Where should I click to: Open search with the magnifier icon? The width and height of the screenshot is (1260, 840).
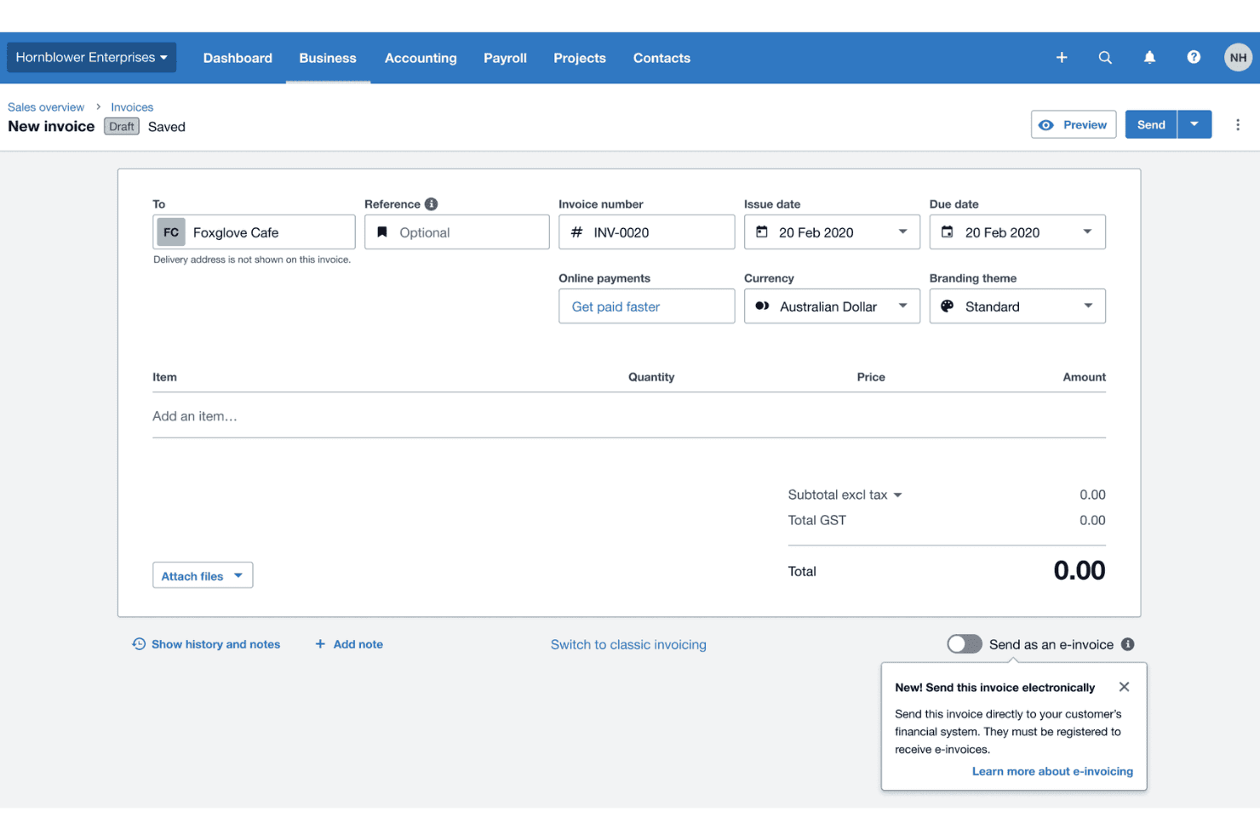[x=1105, y=58]
